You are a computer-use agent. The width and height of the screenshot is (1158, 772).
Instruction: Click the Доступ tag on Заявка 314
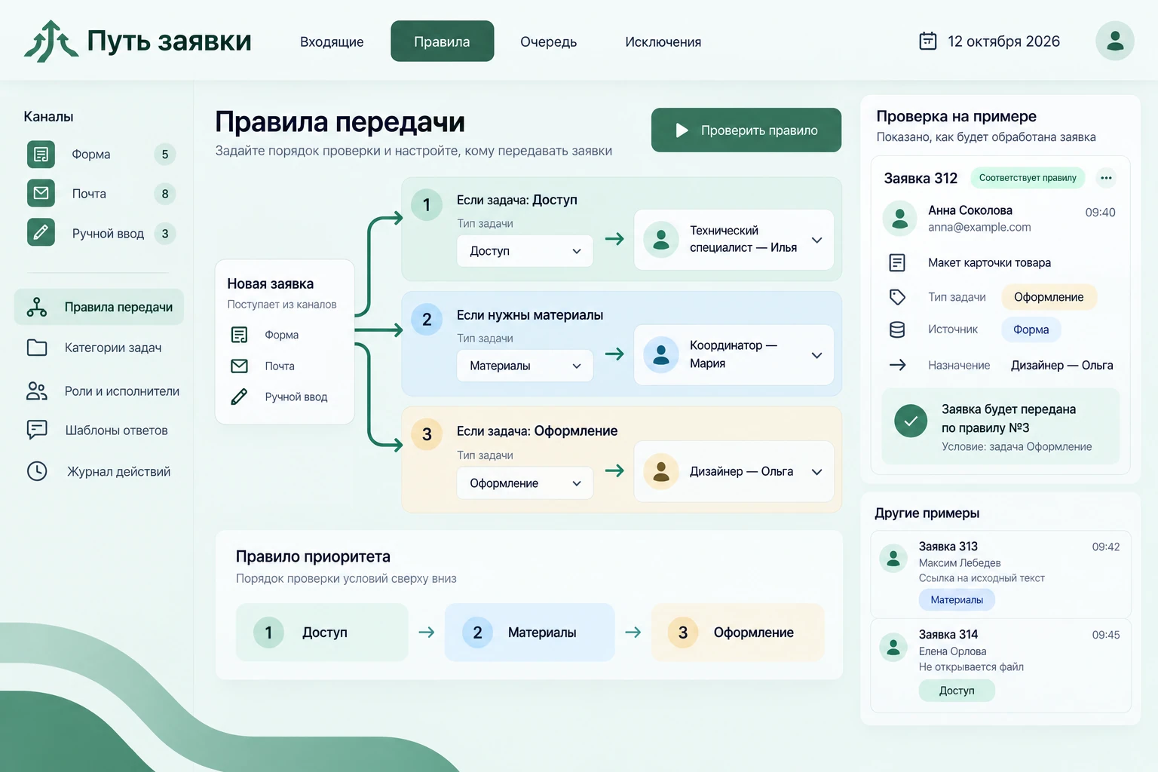[x=957, y=691]
